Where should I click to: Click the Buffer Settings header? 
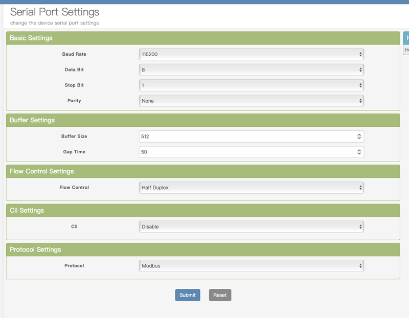pos(203,120)
